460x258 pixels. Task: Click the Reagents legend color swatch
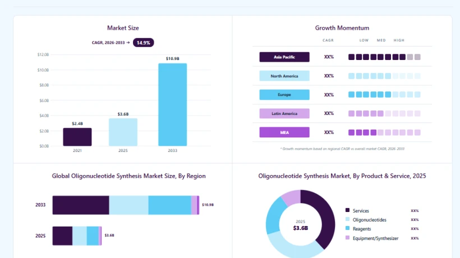pyautogui.click(x=347, y=228)
